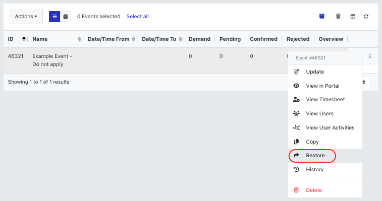This screenshot has width=382, height=201.
Task: Click the red Delete trash icon
Action: [x=296, y=190]
